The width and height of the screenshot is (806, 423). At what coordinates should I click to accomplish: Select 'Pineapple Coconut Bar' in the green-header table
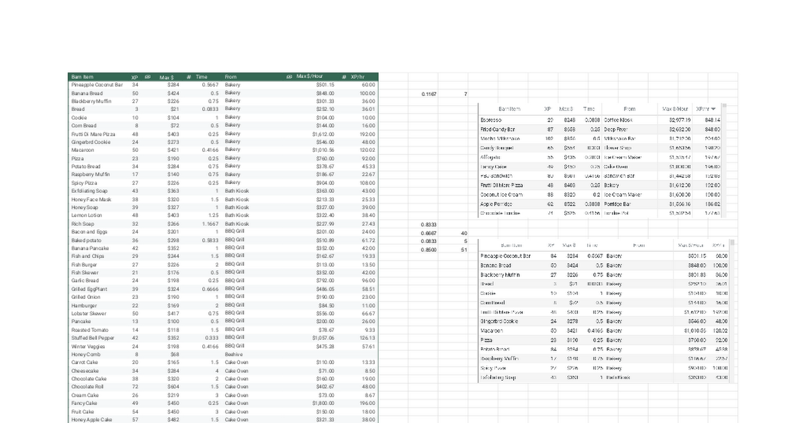point(97,85)
